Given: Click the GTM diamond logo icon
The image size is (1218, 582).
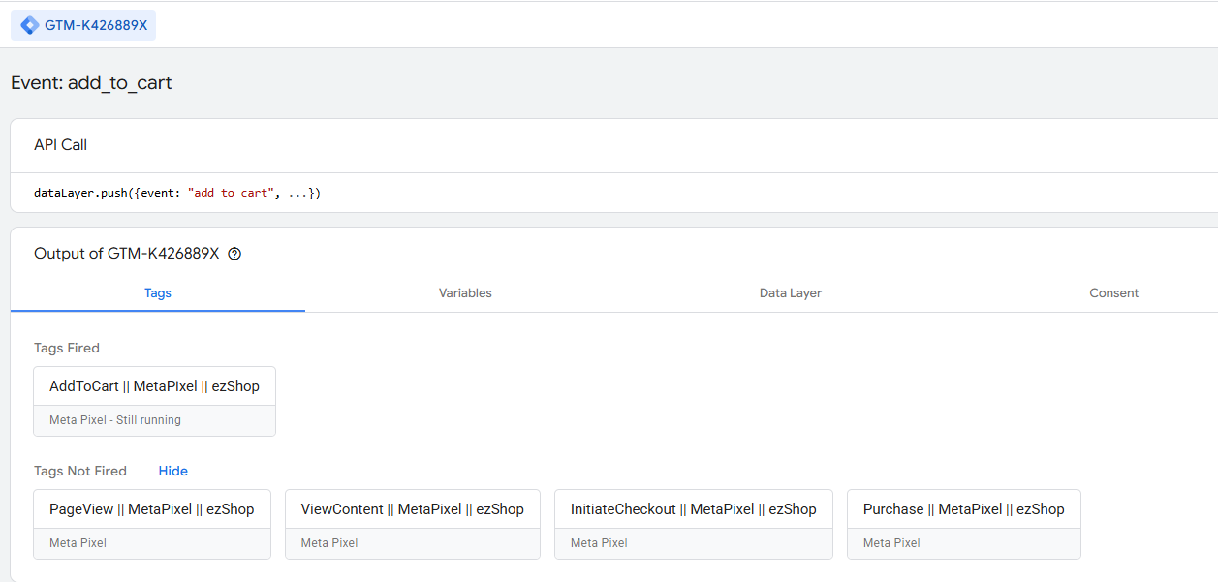Looking at the screenshot, I should 30,25.
